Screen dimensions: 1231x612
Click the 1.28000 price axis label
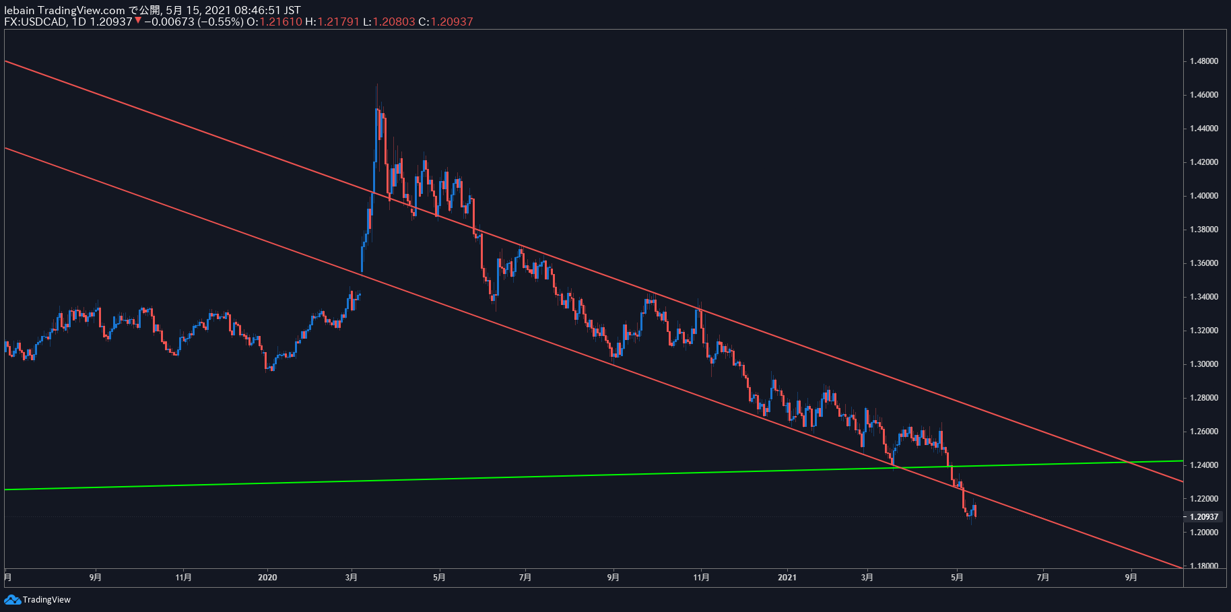click(x=1203, y=398)
